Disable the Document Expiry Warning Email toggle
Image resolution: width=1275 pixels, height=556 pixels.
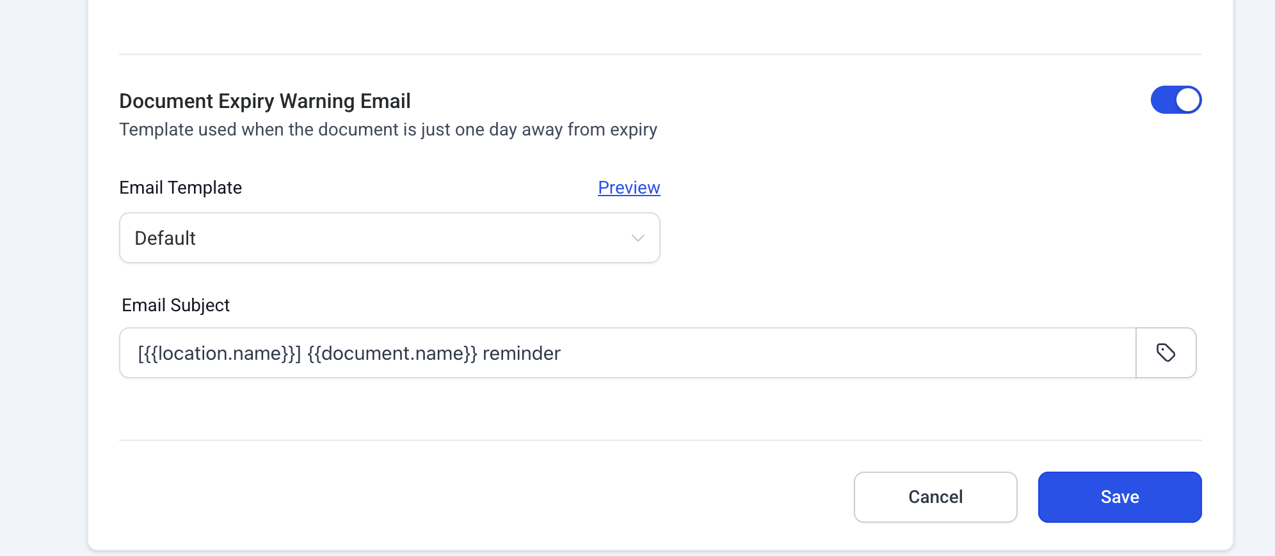(x=1176, y=100)
